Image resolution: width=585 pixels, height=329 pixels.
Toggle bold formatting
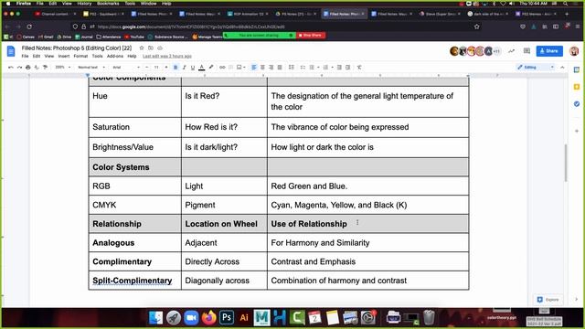175,67
